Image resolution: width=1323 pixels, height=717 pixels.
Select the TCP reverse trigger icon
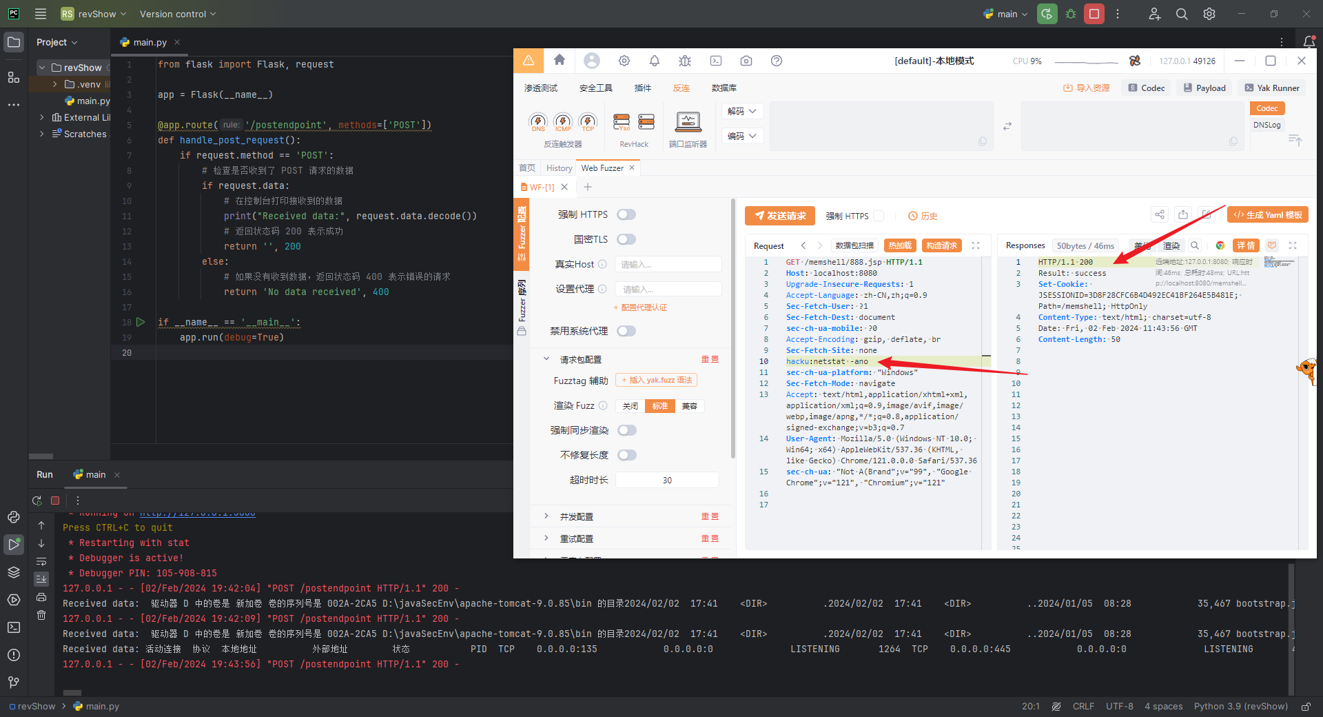pyautogui.click(x=588, y=122)
